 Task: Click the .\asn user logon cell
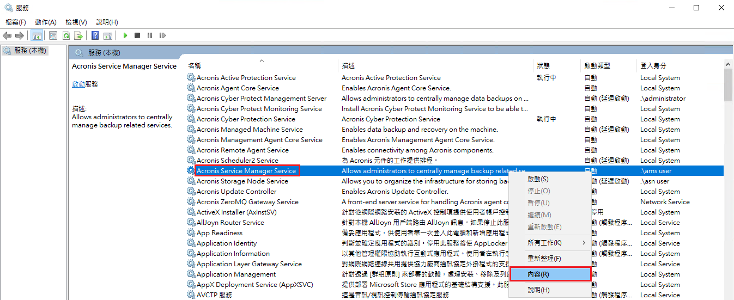coord(655,181)
